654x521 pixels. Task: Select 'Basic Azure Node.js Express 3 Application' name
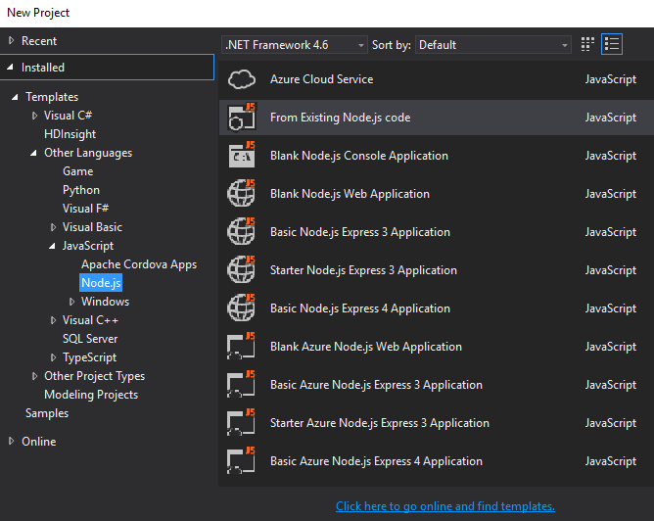tap(376, 385)
